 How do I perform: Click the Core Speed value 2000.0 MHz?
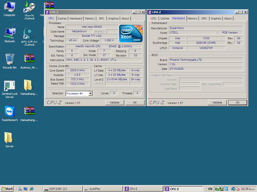pyautogui.click(x=77, y=70)
